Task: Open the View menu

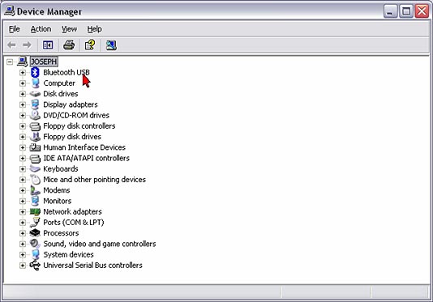Action: point(69,29)
